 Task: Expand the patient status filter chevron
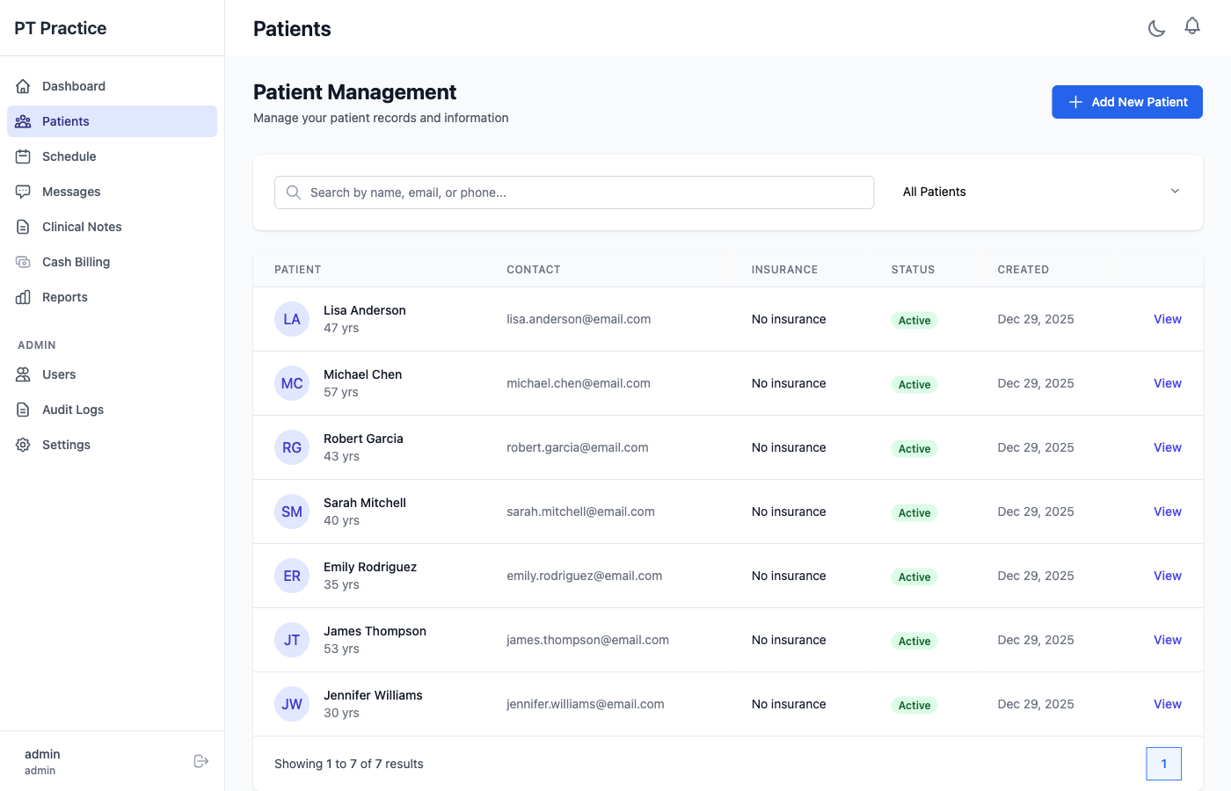tap(1175, 191)
